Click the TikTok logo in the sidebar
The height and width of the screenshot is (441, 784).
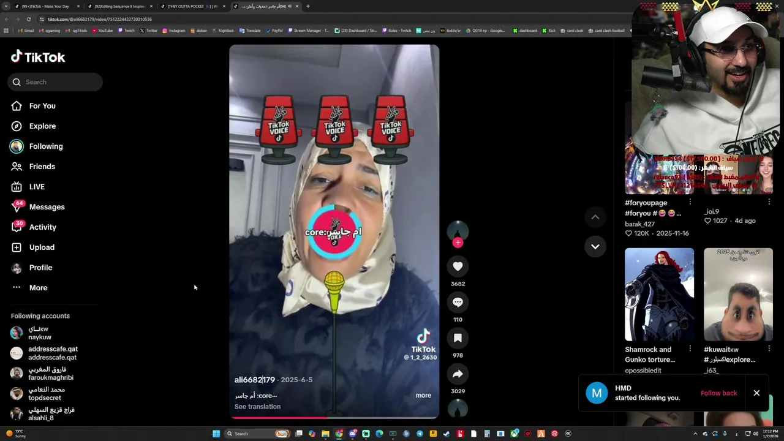(38, 57)
